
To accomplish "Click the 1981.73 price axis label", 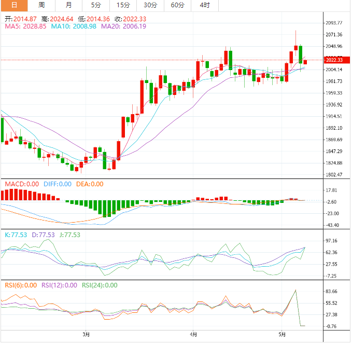I will pyautogui.click(x=334, y=81).
